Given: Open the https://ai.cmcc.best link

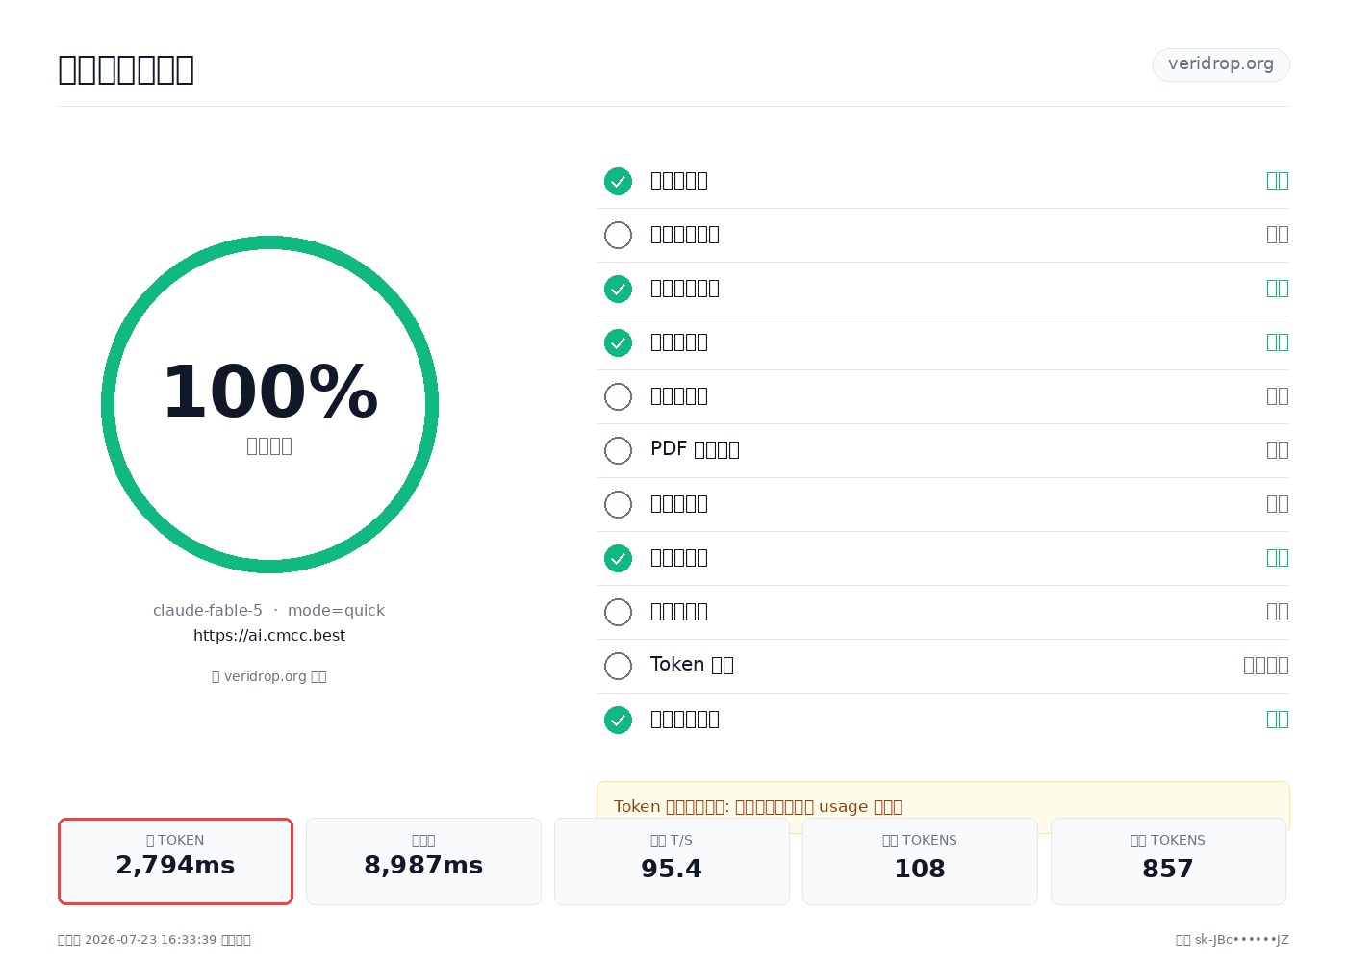Looking at the screenshot, I should 269,636.
